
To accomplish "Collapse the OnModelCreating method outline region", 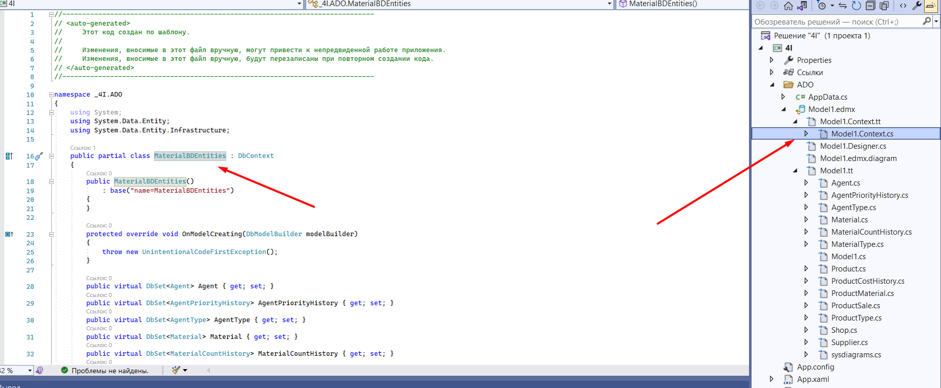I will click(x=51, y=234).
